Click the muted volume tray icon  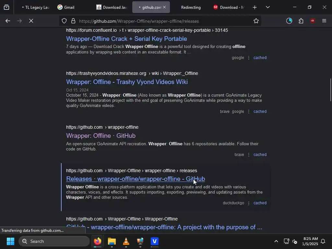tap(295, 241)
